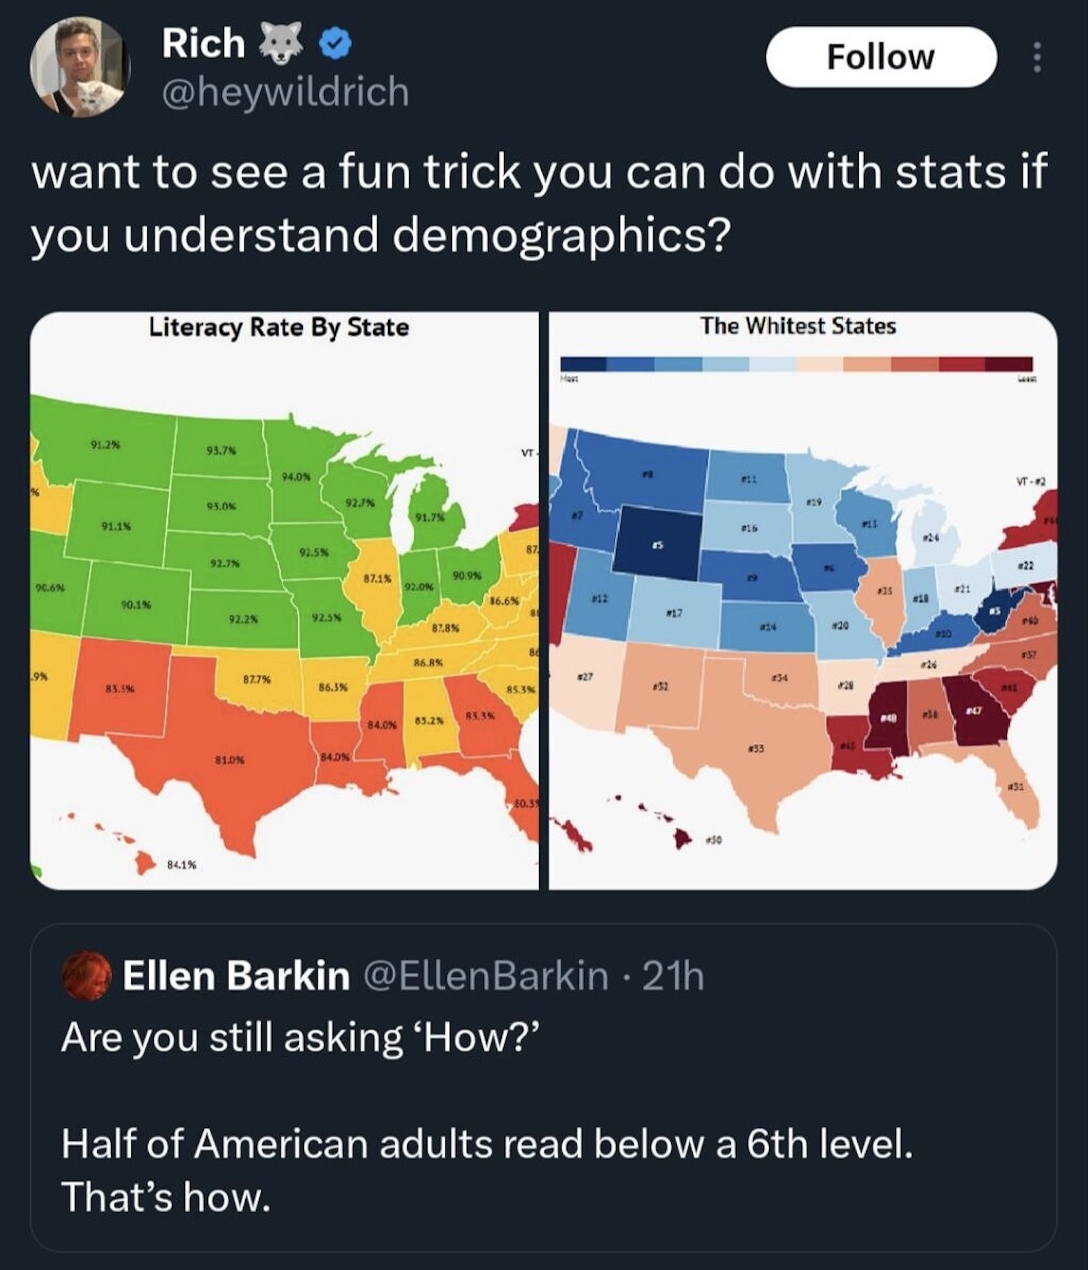1088x1270 pixels.
Task: Open the Literacy Rate By State image
Action: pos(284,601)
